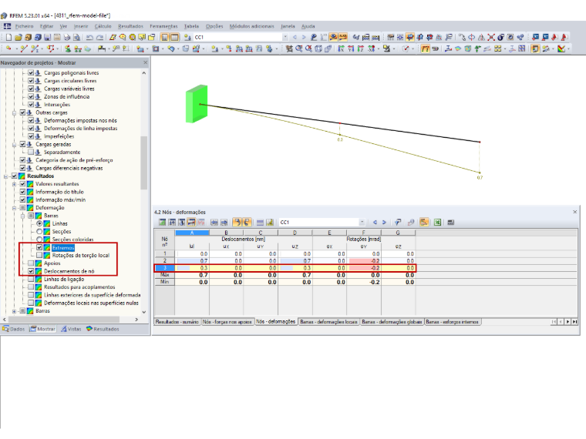Click next load case arrow in table toolbar

384,223
